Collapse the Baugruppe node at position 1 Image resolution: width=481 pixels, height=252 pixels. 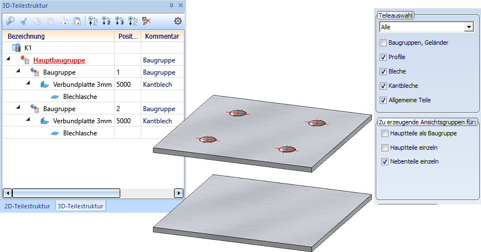coord(18,71)
